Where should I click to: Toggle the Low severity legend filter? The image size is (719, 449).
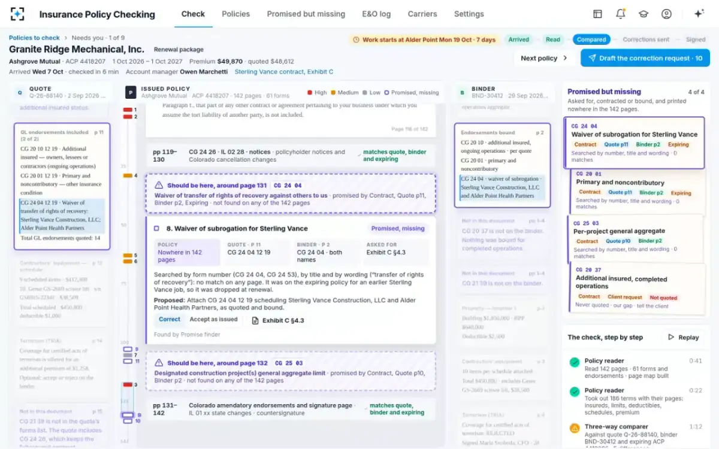(371, 93)
